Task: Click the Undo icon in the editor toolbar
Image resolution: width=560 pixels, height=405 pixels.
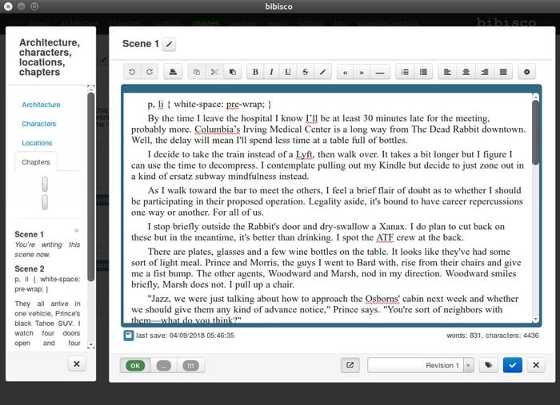Action: pyautogui.click(x=132, y=72)
